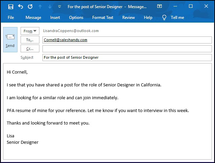Viewport: 215px width, 163px height.
Task: Click the Redo icon
Action: (x=30, y=6)
